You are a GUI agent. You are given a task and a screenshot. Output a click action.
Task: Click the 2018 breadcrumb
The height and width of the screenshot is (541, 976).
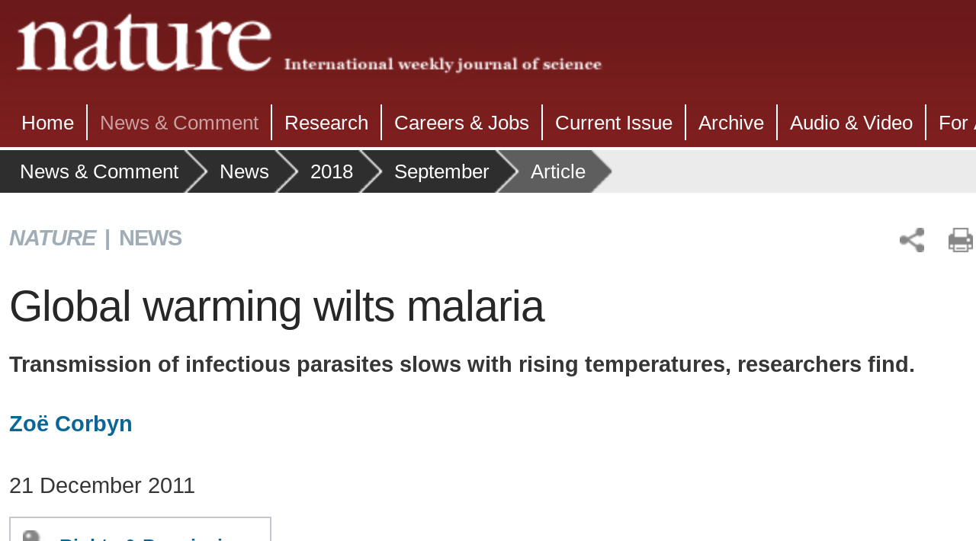click(332, 171)
